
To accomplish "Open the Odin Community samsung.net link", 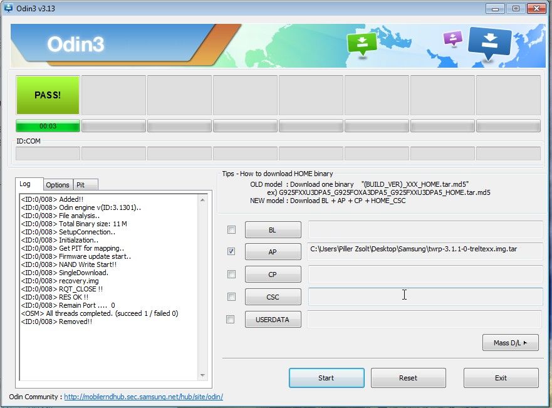I will [x=143, y=397].
